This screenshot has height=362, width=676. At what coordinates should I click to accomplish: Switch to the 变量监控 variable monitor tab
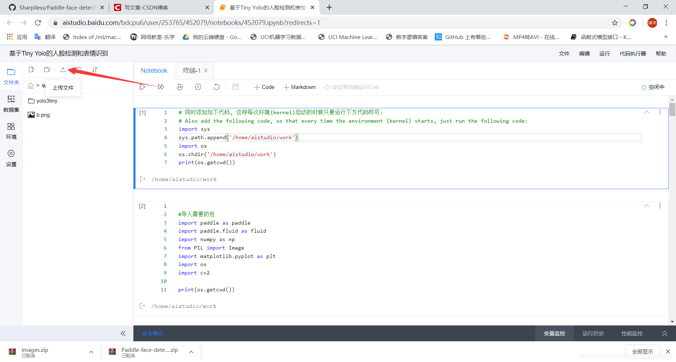[555, 333]
